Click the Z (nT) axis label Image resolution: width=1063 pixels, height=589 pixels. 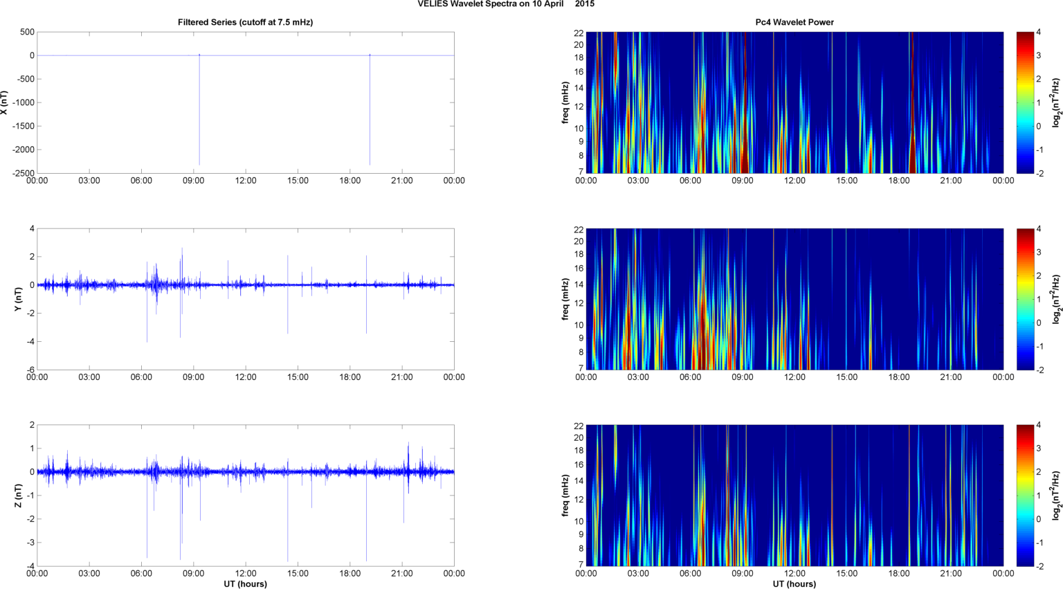(x=19, y=496)
